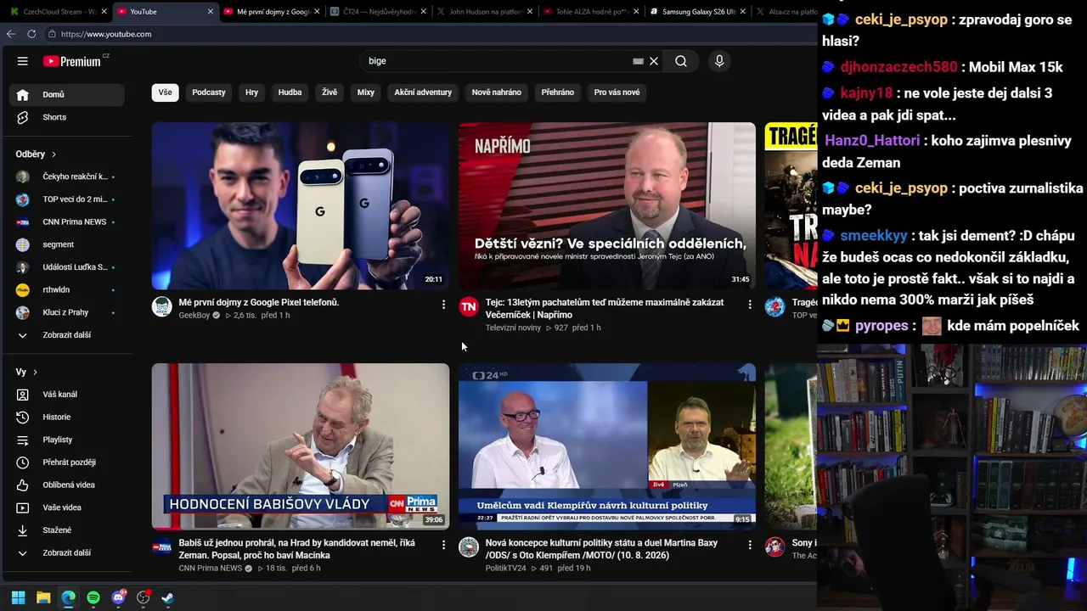
Task: Switch to ČT24 browser tab
Action: click(376, 12)
